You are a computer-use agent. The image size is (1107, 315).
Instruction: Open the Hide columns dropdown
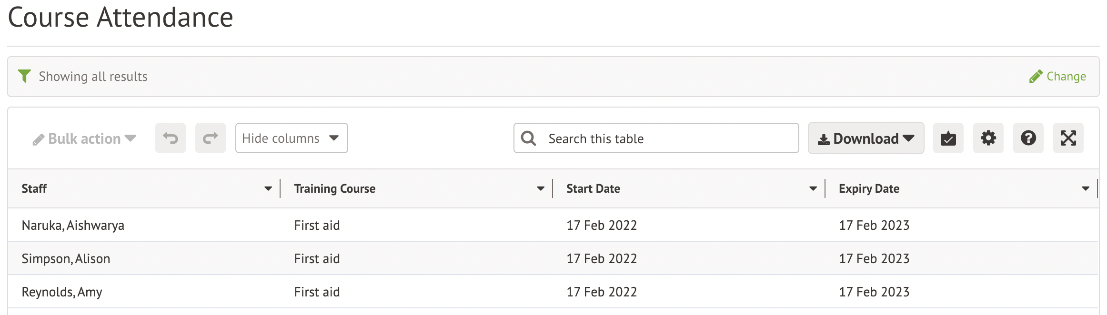[291, 138]
